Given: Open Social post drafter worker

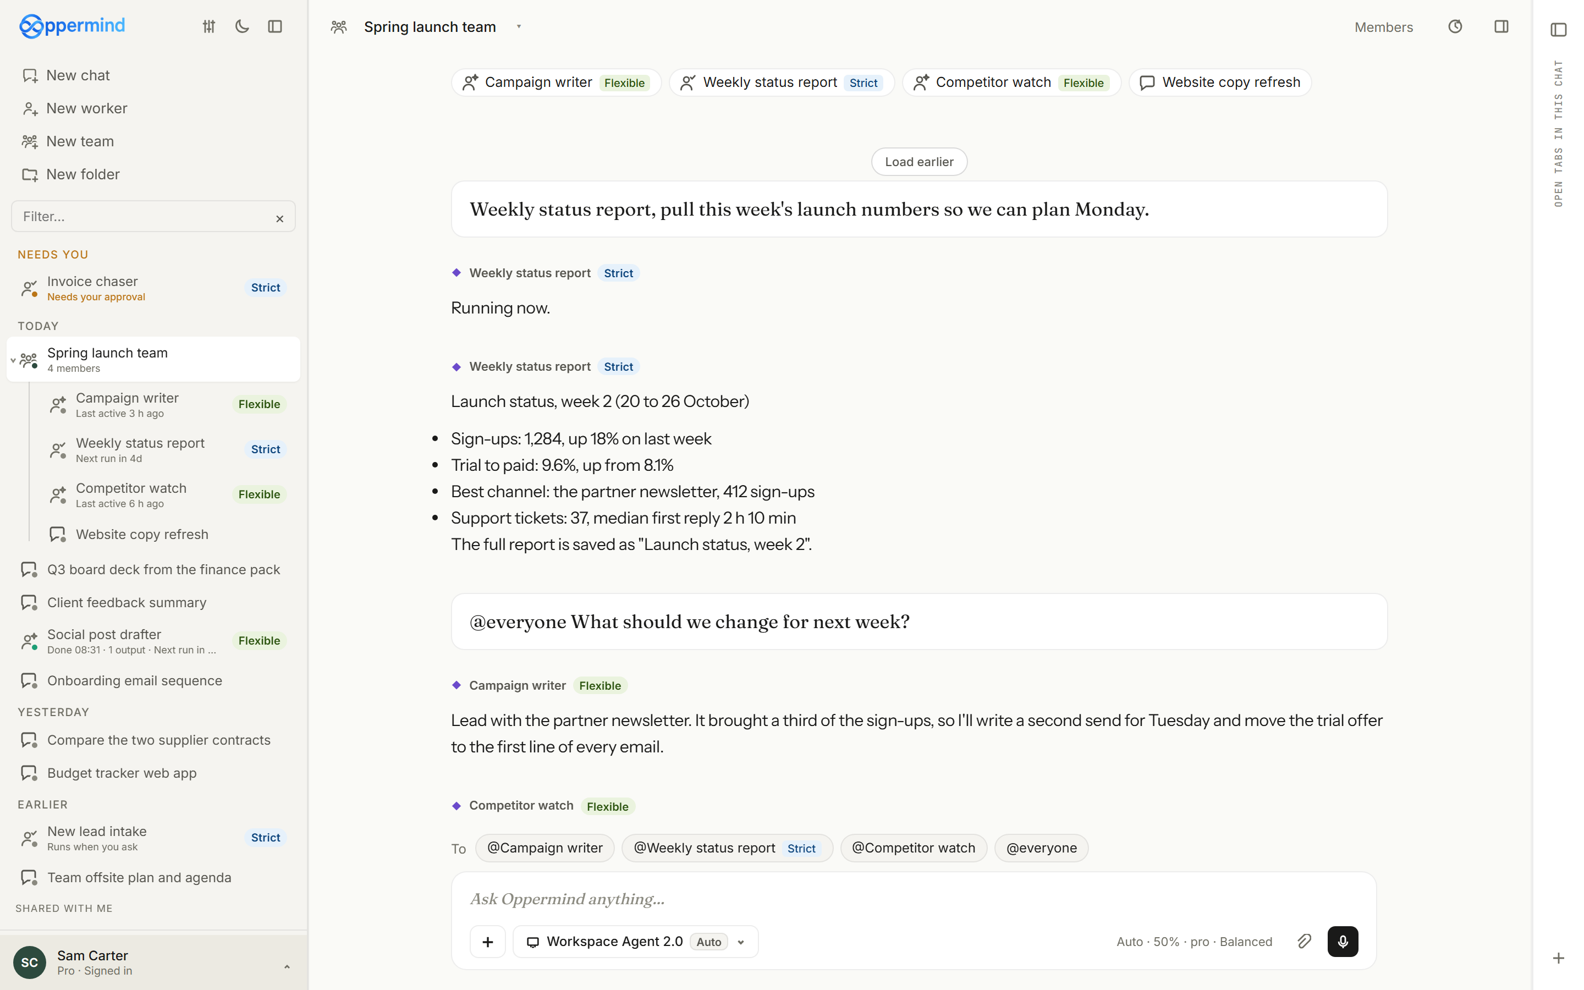Looking at the screenshot, I should pos(154,641).
